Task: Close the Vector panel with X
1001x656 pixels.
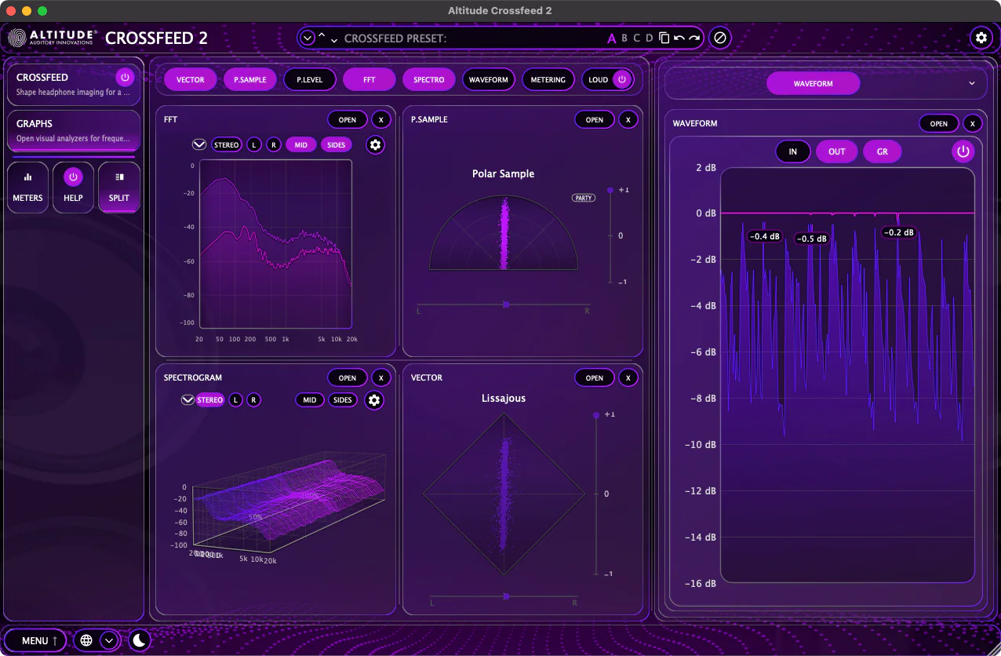Action: (628, 378)
